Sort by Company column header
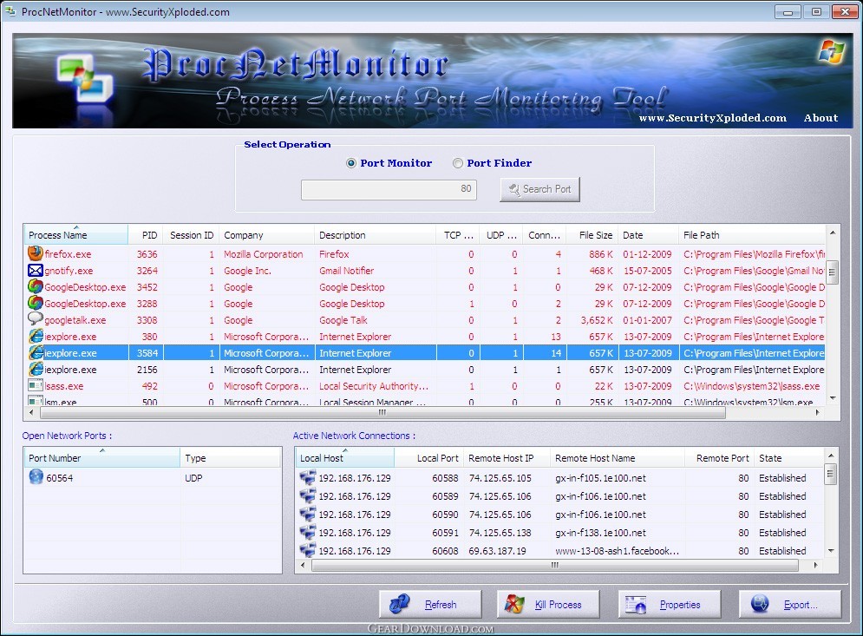Image resolution: width=863 pixels, height=636 pixels. click(x=266, y=235)
